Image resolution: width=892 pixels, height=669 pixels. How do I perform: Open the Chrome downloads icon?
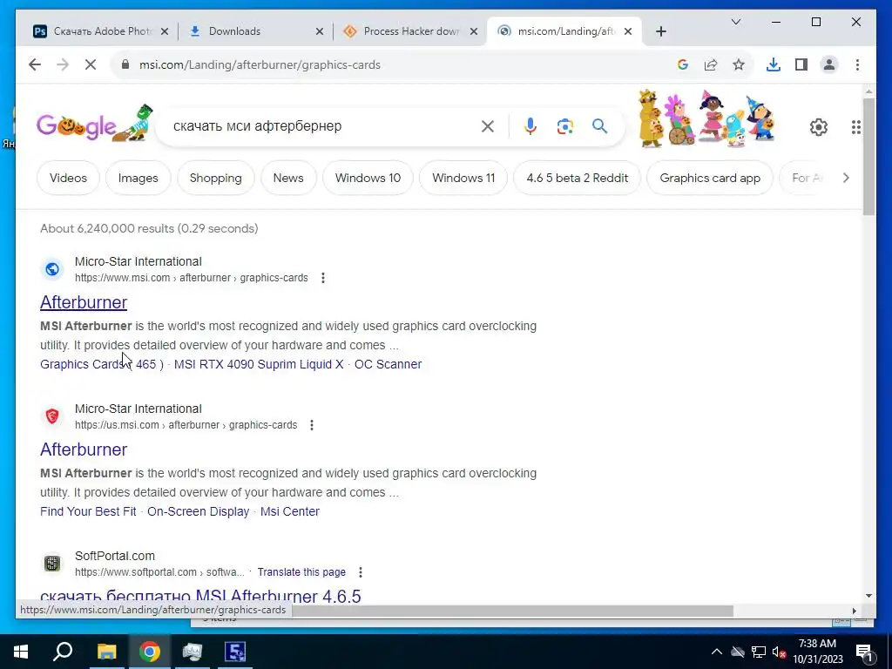(774, 64)
